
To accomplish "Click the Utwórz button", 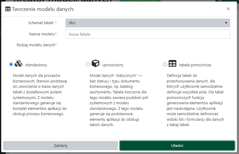I will pyautogui.click(x=177, y=146).
